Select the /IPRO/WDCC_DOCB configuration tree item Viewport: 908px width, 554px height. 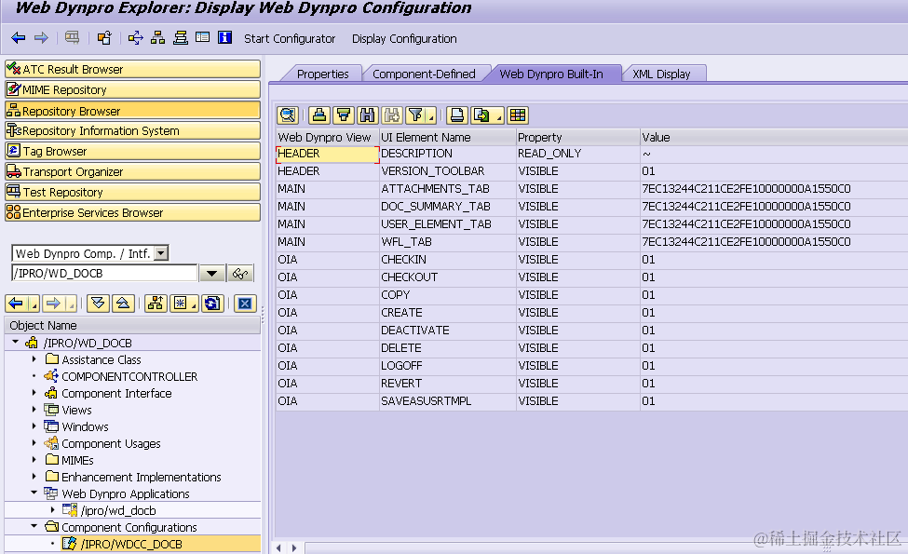pyautogui.click(x=131, y=544)
